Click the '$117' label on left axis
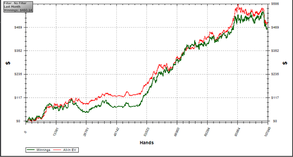Screen dimensions: 293x157 tap(18, 98)
